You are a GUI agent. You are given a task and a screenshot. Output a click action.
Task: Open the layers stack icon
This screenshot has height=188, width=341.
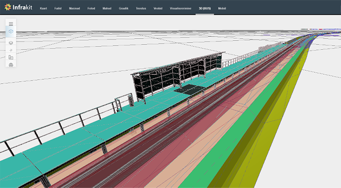tap(11, 43)
